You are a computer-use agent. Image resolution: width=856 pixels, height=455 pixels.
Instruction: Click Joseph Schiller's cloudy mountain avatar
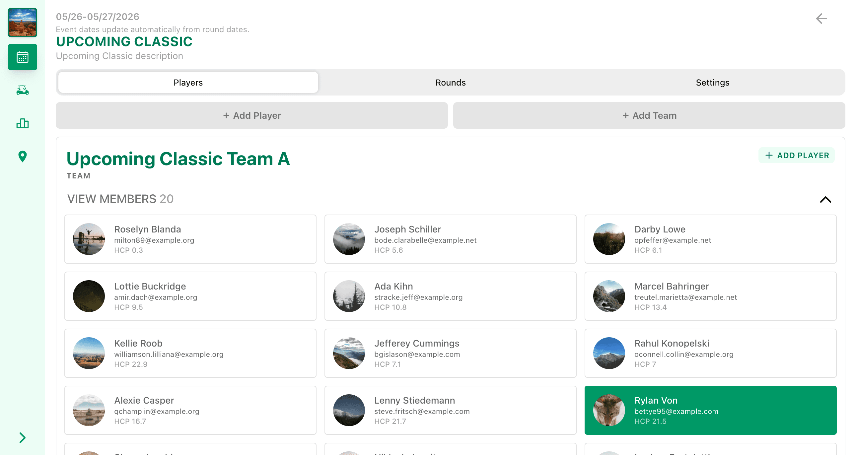(349, 239)
